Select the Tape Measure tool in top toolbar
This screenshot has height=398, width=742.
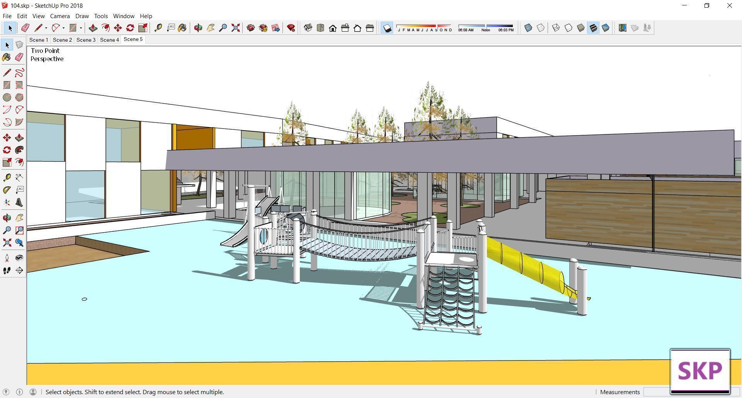point(158,28)
